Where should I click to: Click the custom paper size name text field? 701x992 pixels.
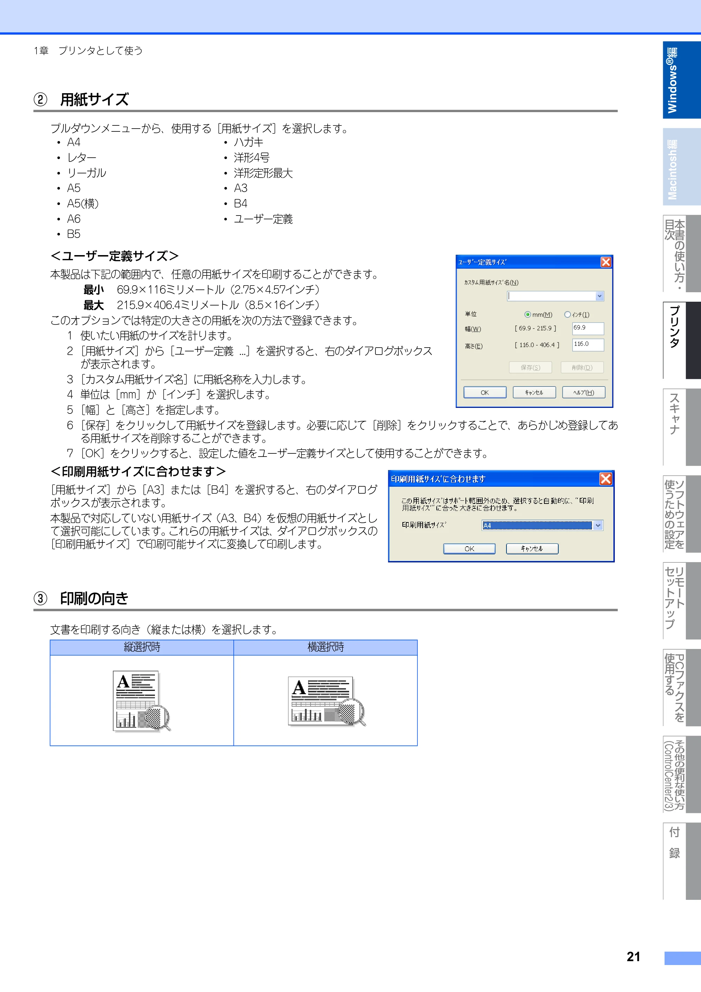(551, 296)
